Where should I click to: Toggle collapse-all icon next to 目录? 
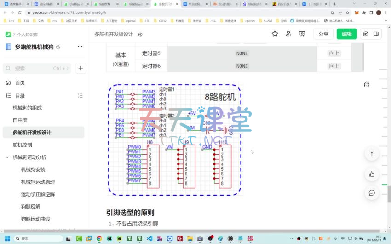click(80, 96)
